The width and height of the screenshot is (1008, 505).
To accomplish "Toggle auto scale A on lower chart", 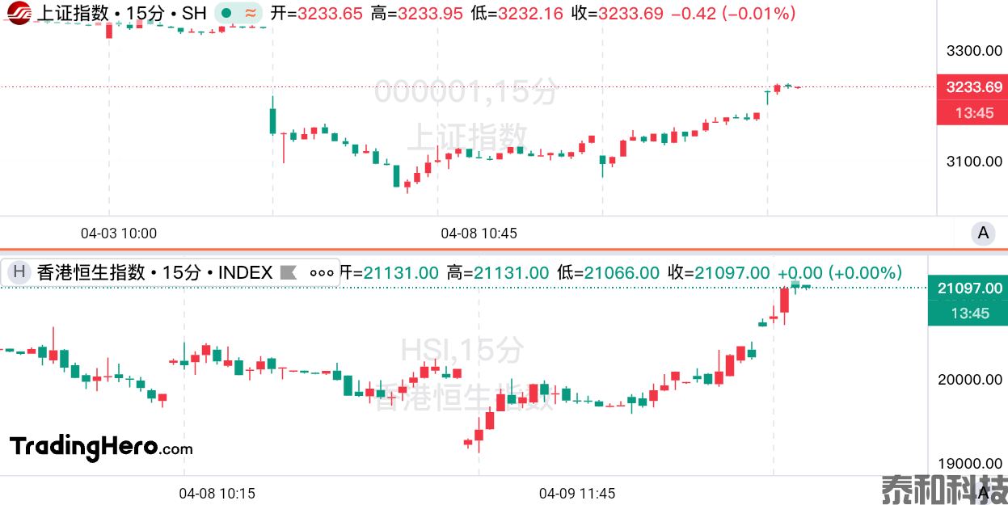I will 983,491.
